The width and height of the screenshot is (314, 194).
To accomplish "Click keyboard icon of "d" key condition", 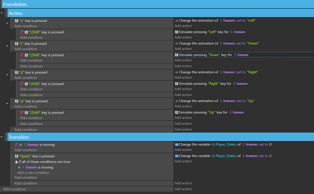I will [16, 73].
